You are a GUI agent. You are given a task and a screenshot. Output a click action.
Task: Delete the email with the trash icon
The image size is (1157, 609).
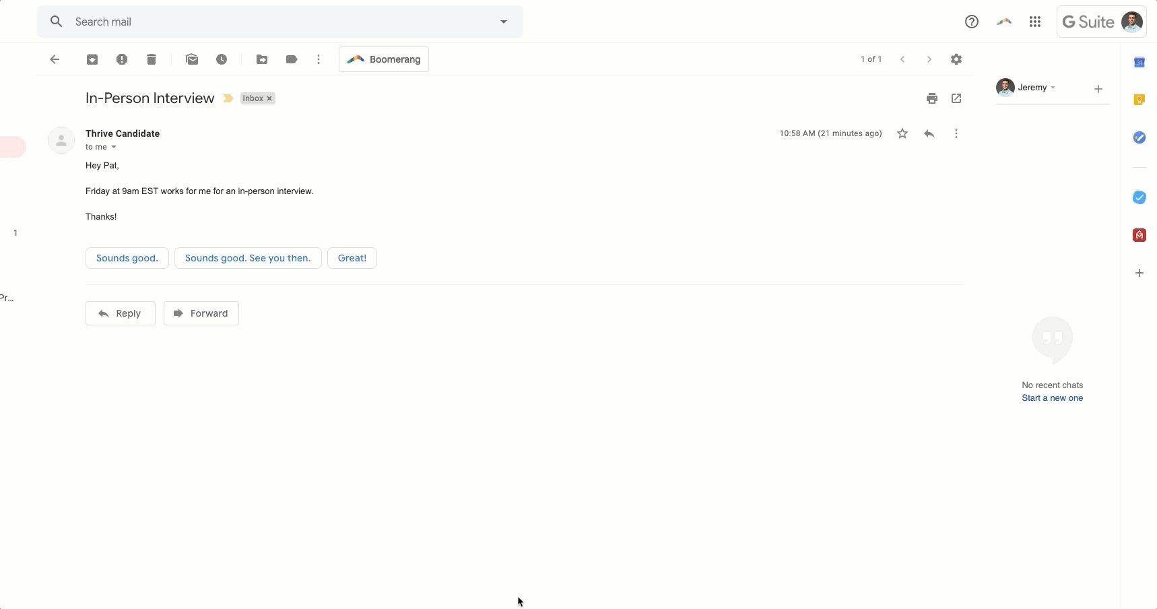click(x=152, y=59)
